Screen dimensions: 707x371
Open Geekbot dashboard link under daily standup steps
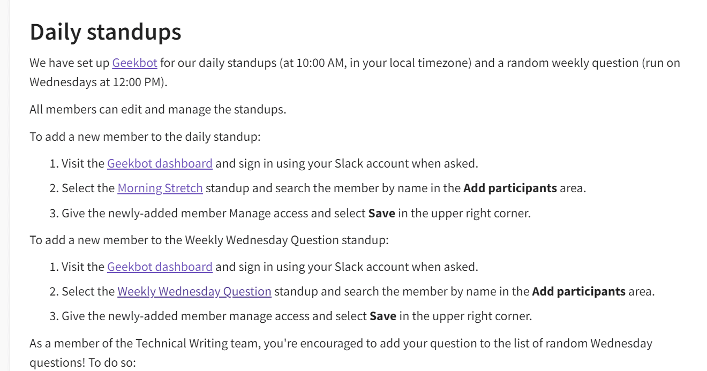pyautogui.click(x=160, y=163)
